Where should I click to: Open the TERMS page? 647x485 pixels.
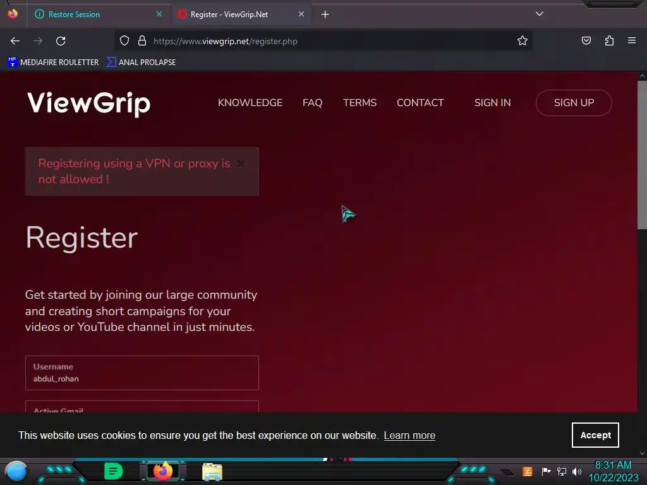[x=360, y=103]
